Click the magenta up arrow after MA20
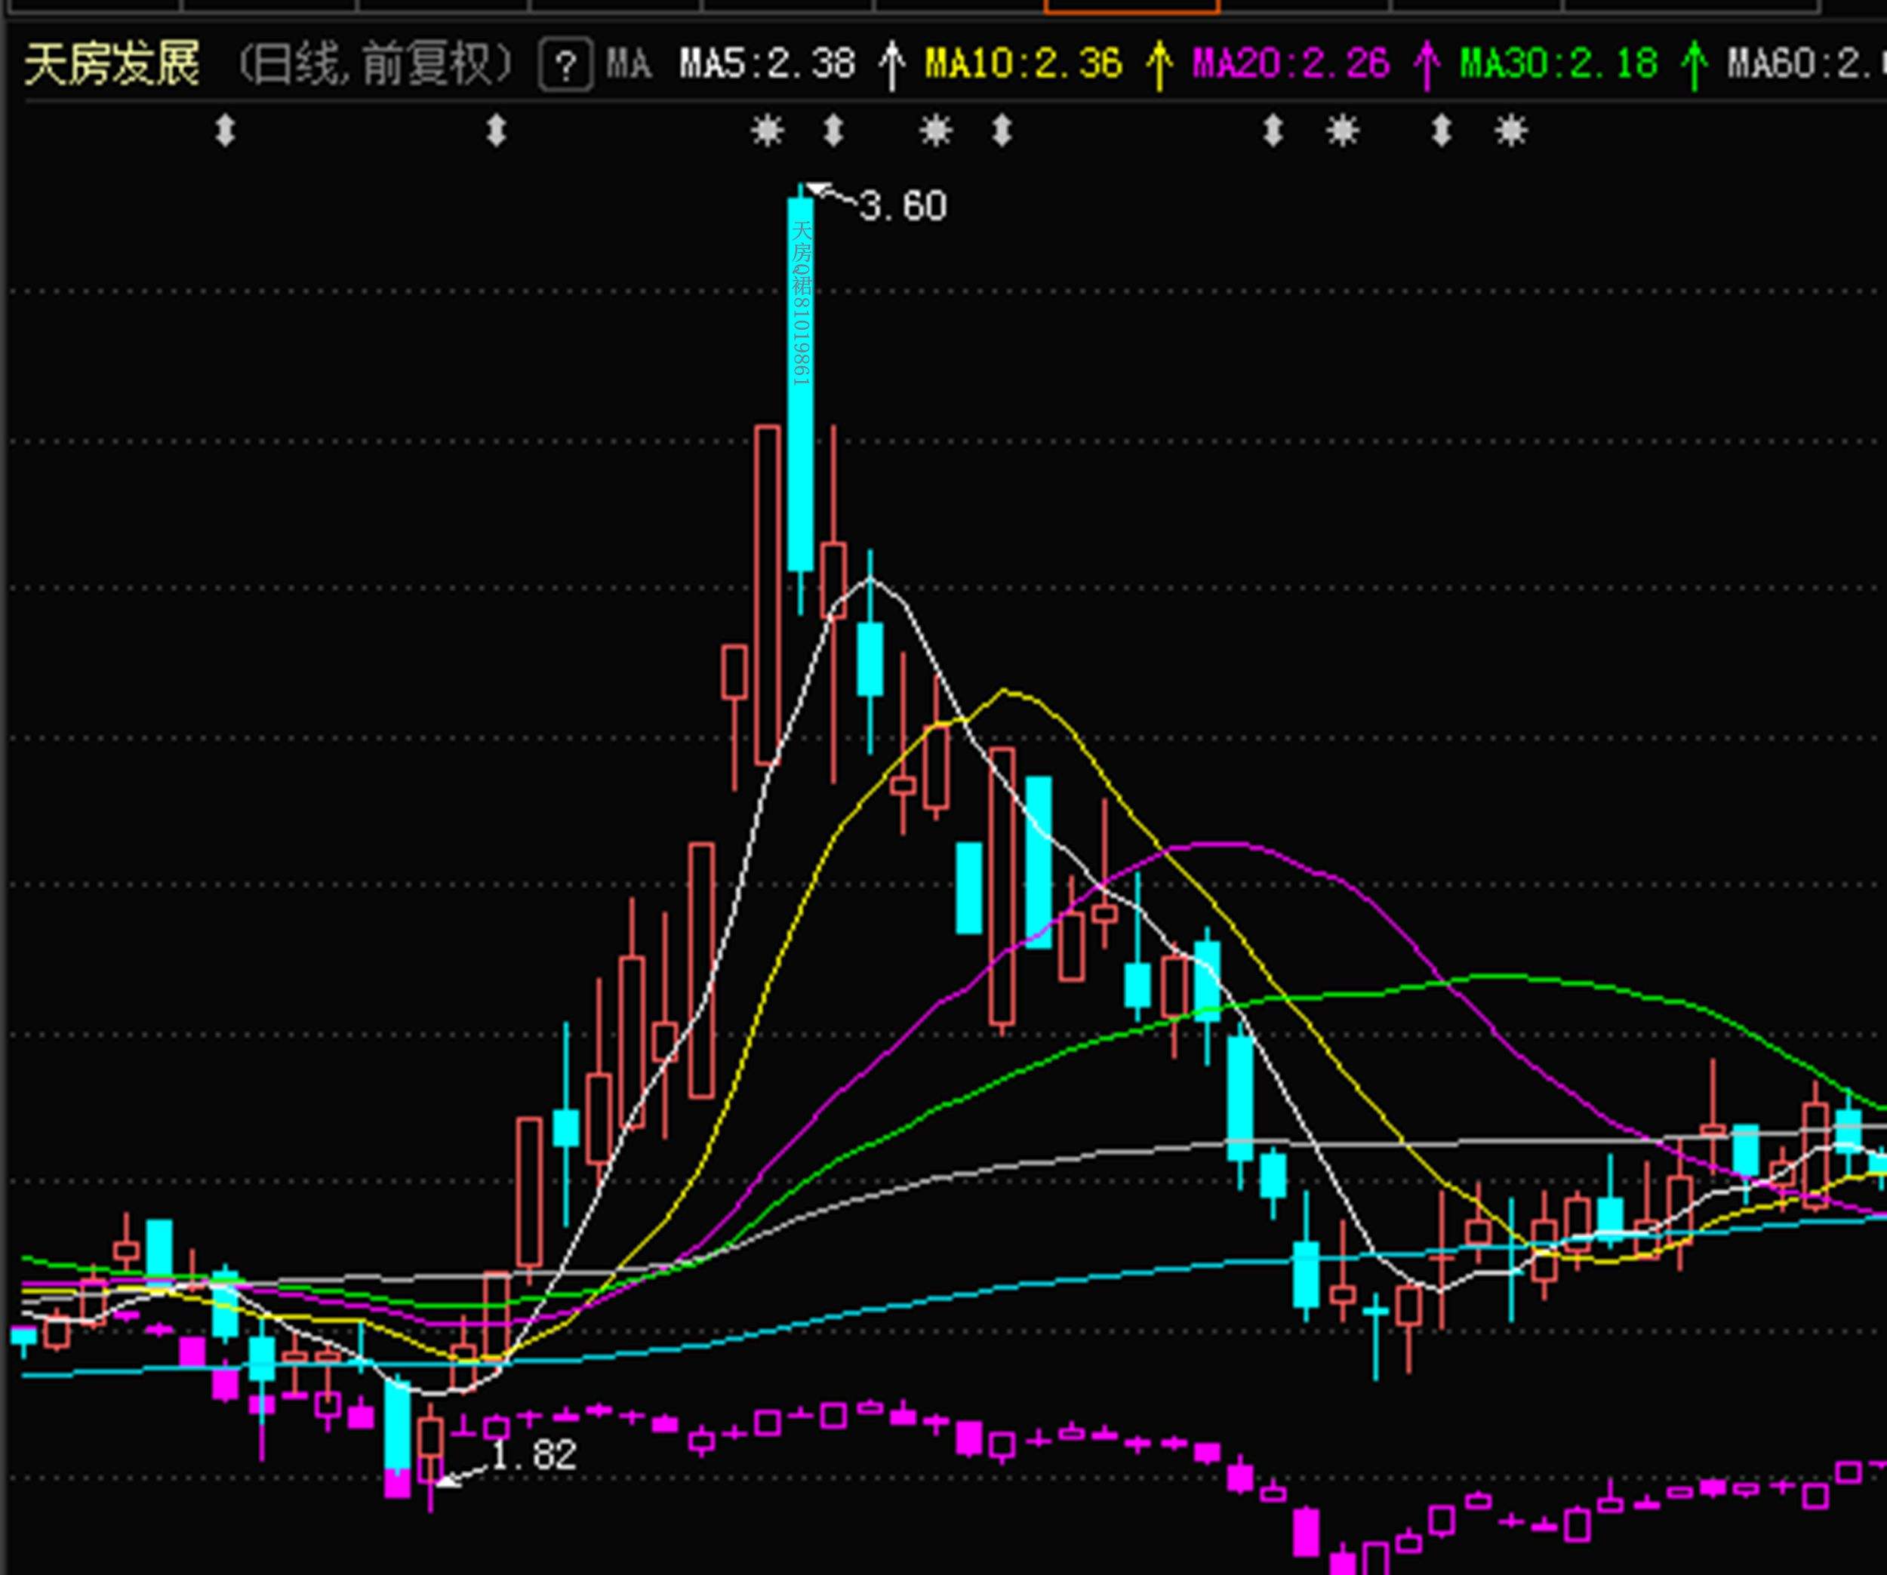This screenshot has height=1575, width=1887. pos(1426,66)
